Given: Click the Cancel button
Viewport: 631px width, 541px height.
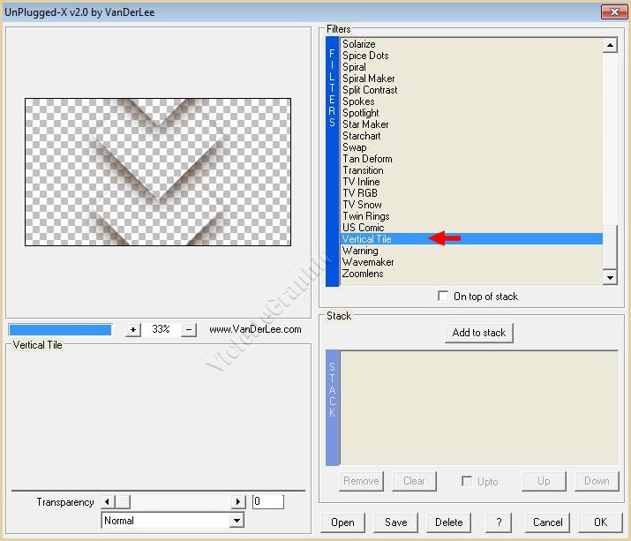Looking at the screenshot, I should click(547, 522).
